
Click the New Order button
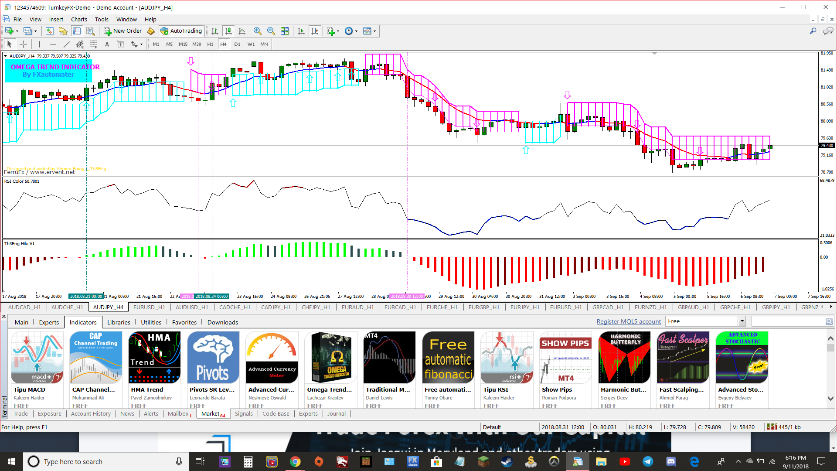click(x=123, y=31)
